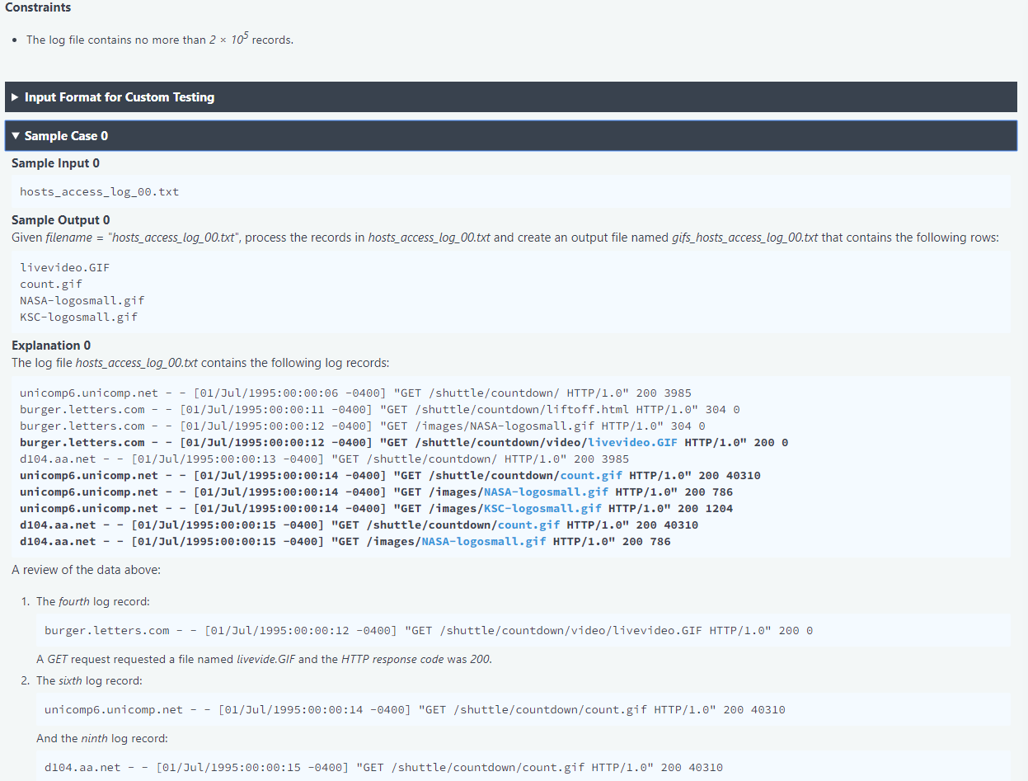1028x781 pixels.
Task: Select the hosts_access_log_00.txt sample input text
Action: (x=98, y=191)
